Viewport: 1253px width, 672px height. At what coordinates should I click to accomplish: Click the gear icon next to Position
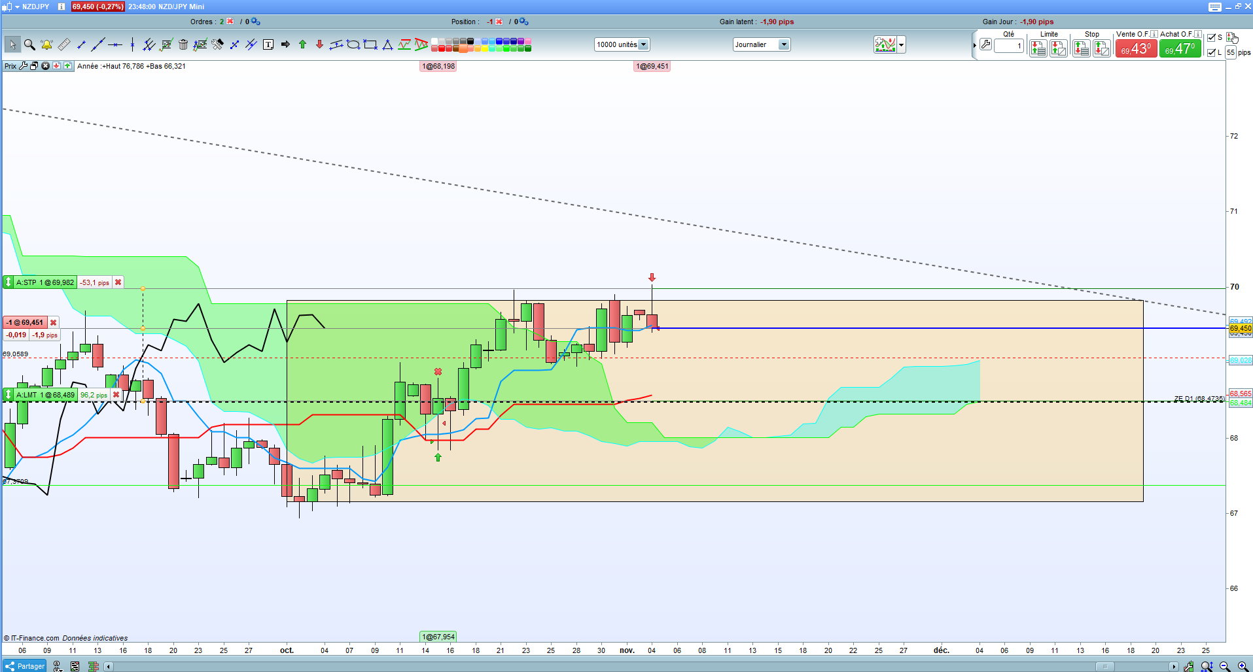tap(523, 22)
